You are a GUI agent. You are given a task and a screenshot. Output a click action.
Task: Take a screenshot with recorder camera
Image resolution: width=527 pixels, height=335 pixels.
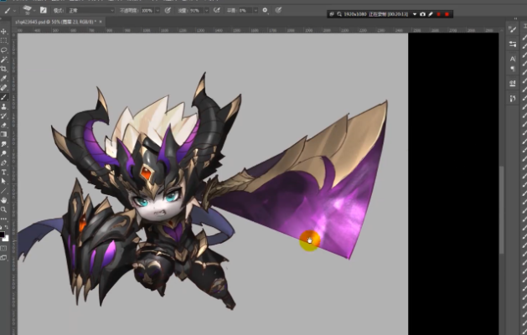point(423,14)
